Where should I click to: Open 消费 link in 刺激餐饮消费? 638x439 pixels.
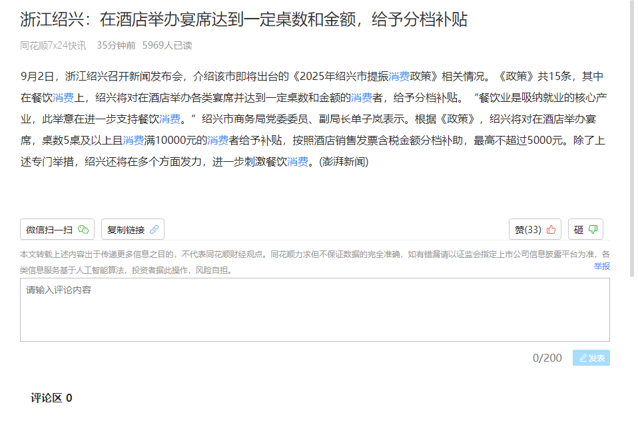pyautogui.click(x=298, y=162)
